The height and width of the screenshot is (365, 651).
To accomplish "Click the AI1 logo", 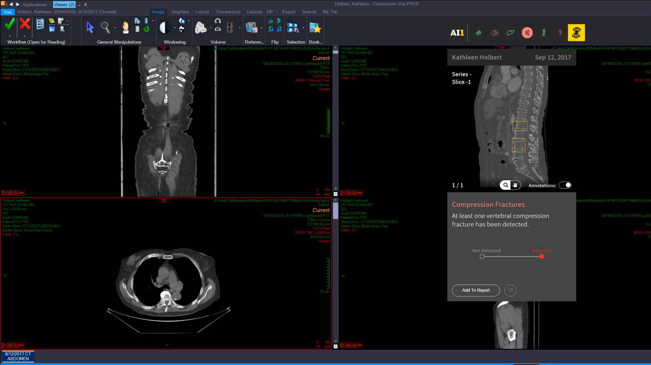I will coord(457,33).
